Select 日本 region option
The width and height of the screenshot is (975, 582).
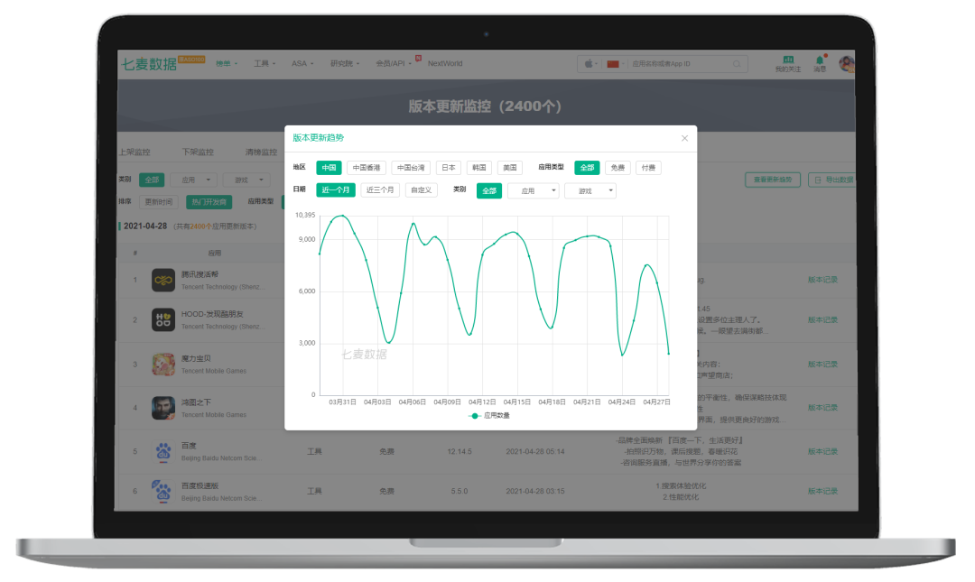click(x=449, y=168)
